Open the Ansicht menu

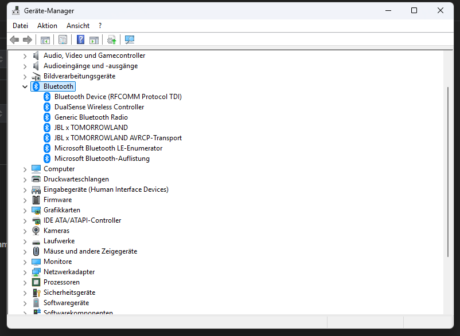[78, 26]
